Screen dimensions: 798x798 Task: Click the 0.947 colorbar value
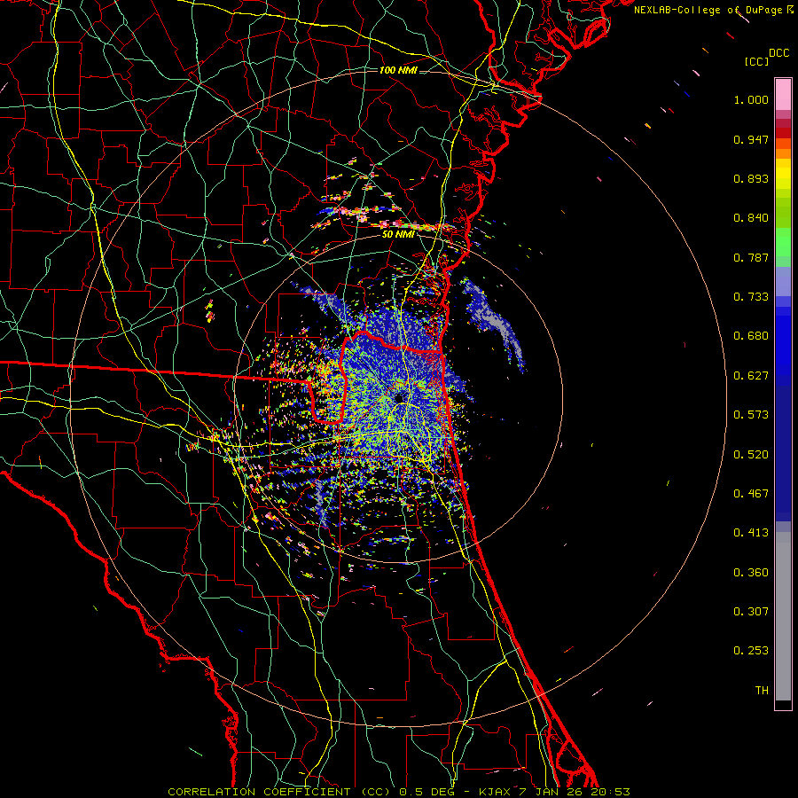tap(751, 139)
